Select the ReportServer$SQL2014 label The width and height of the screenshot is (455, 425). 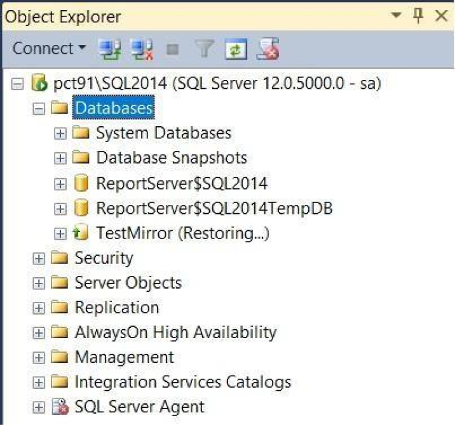182,183
